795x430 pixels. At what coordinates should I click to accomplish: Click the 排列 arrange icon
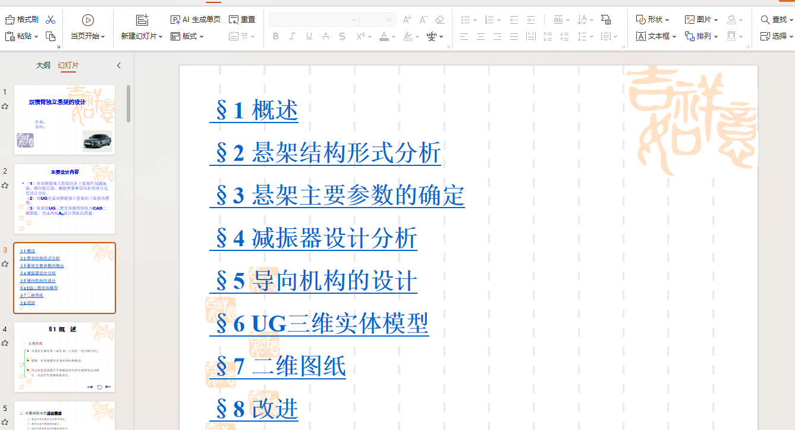[x=690, y=36]
